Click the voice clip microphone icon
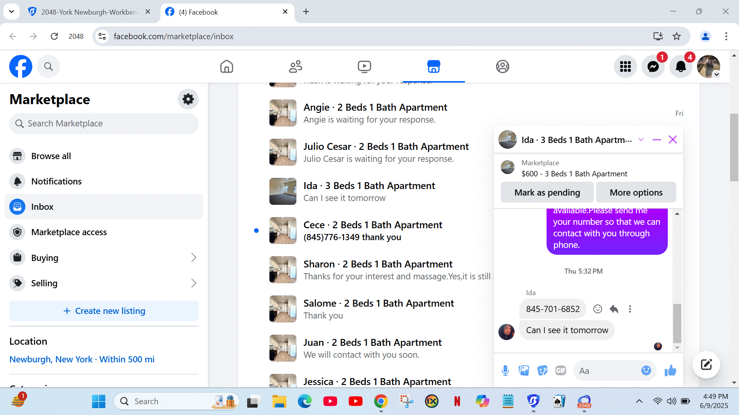Viewport: 739px width, 415px height. [x=505, y=370]
